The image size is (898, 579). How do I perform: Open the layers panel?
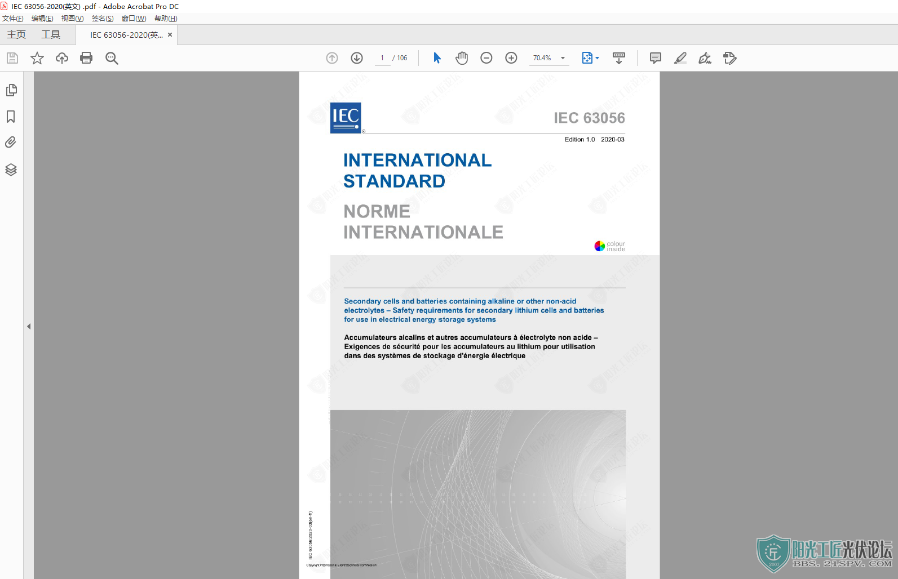pos(11,170)
